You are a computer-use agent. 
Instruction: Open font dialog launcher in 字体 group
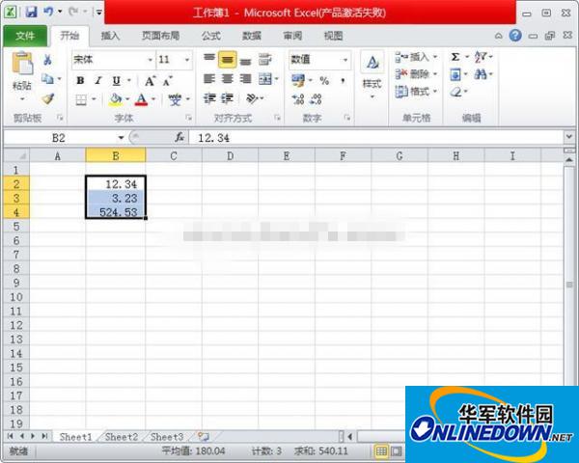tap(189, 118)
